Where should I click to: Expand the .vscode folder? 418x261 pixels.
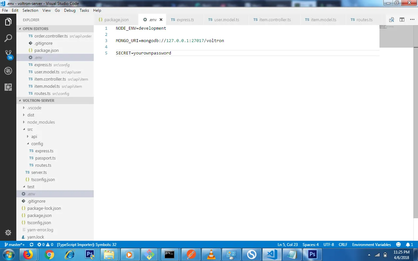tap(34, 108)
